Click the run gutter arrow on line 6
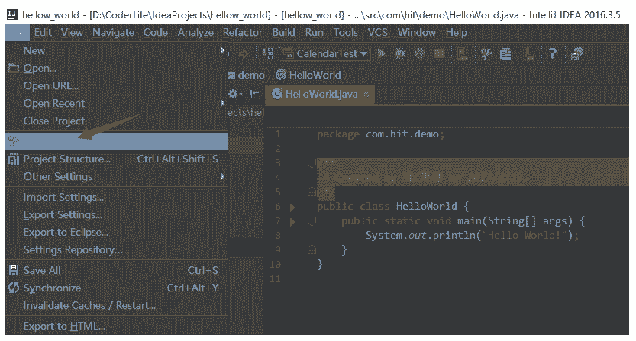636x341 pixels. click(x=292, y=207)
